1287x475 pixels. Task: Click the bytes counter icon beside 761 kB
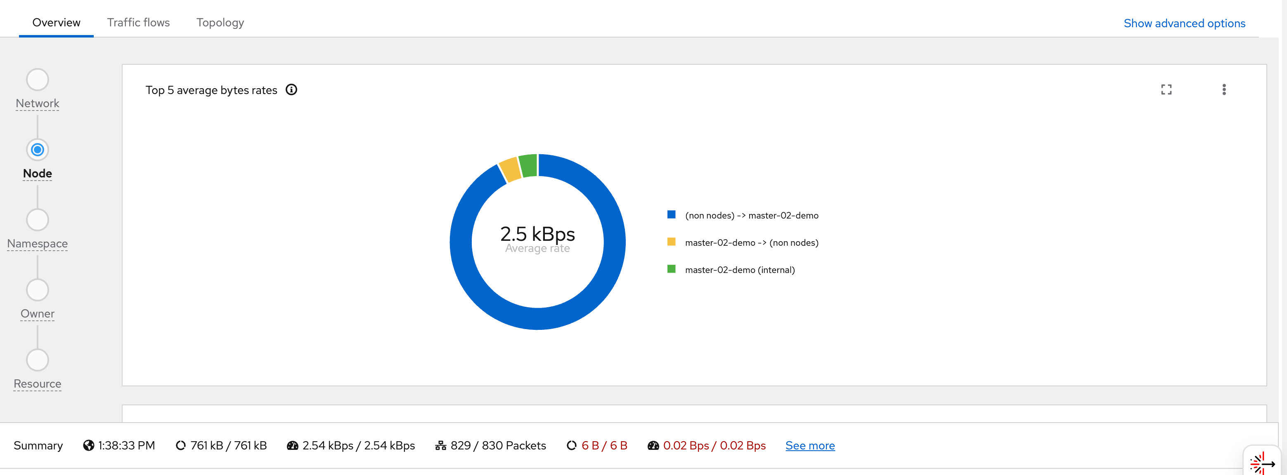(181, 445)
